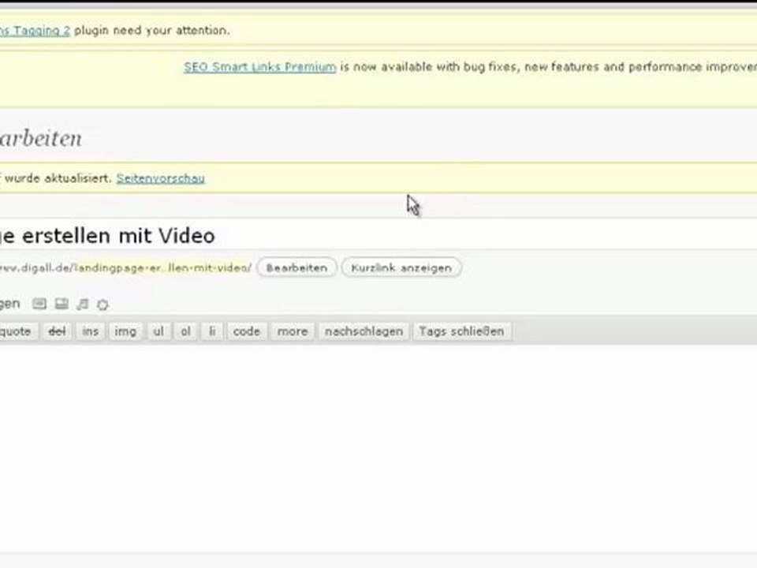This screenshot has width=757, height=568.
Task: Click the nachschlagen button
Action: pos(364,331)
